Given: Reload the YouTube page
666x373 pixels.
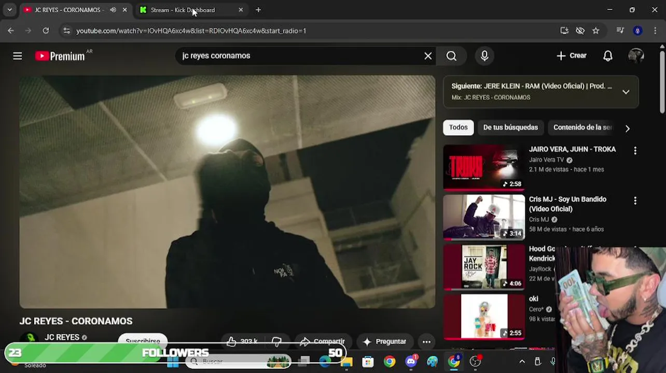Looking at the screenshot, I should click(46, 31).
